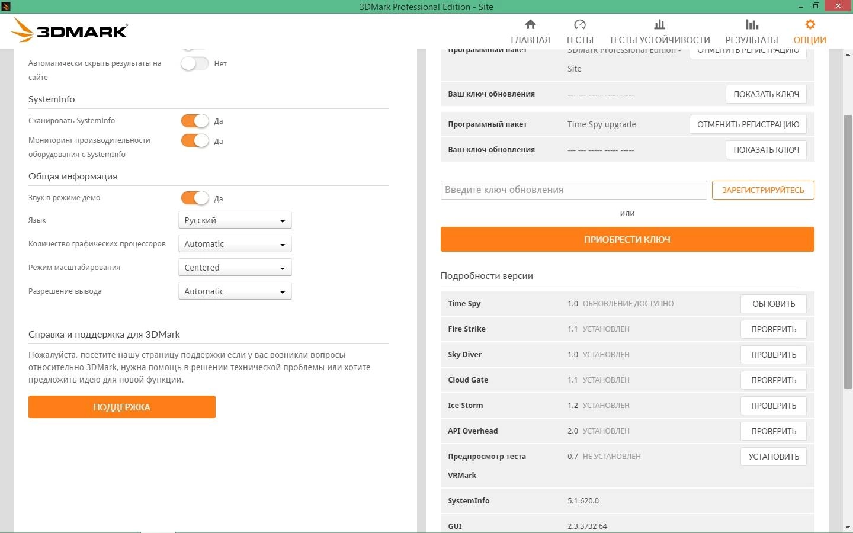
Task: Open ТЕСТЫ УСТОЙЧИВОСТИ tab
Action: 659,40
